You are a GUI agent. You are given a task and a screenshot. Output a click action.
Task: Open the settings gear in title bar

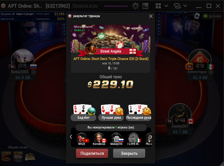[x=135, y=6]
